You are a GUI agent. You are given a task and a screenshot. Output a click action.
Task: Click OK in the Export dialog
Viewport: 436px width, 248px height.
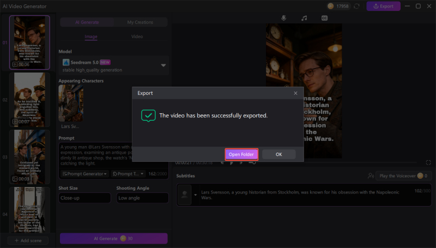(x=278, y=154)
